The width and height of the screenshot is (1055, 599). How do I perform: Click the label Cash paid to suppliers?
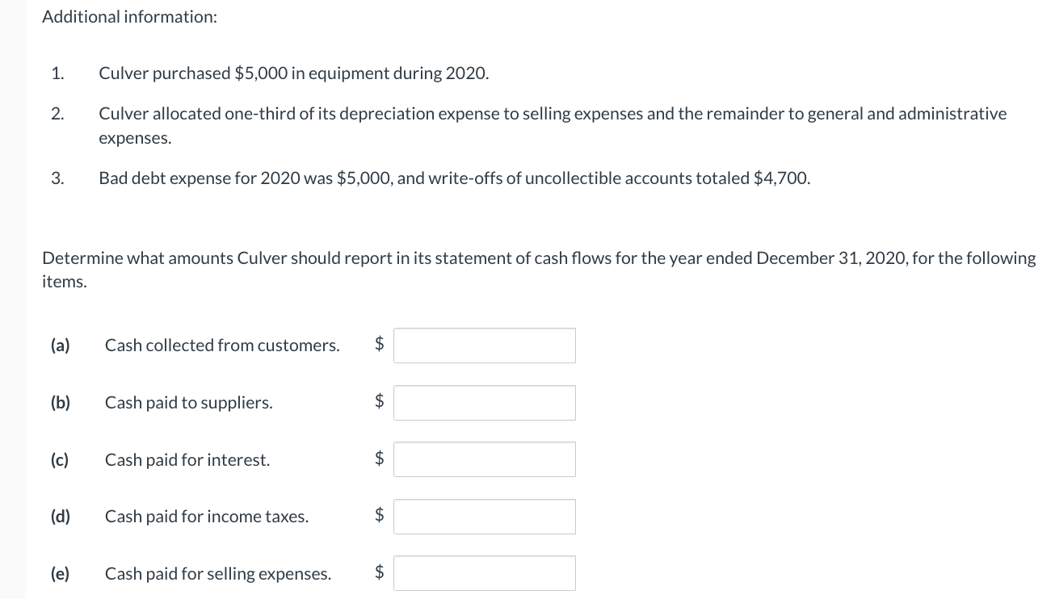(x=188, y=402)
